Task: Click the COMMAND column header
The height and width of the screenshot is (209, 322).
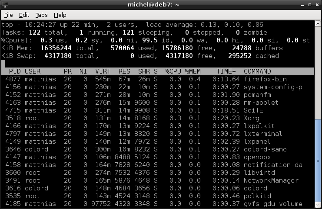Action: coord(257,71)
